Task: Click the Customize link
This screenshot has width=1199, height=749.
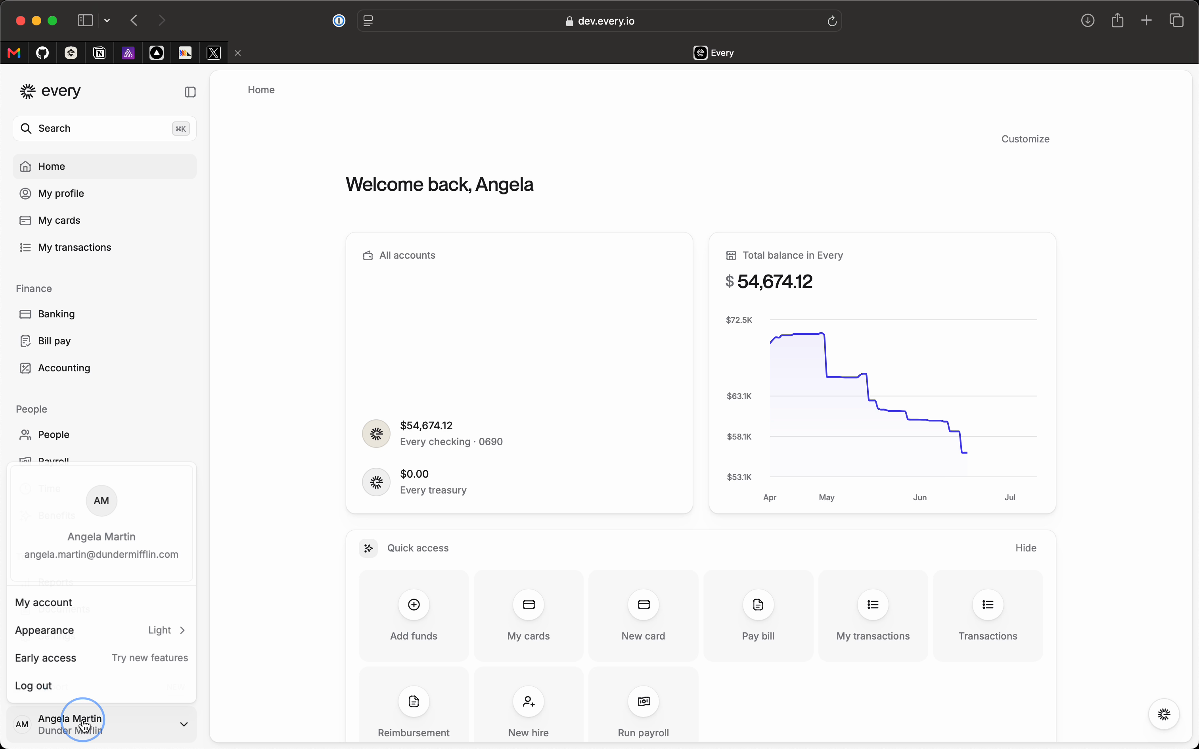Action: click(1025, 139)
